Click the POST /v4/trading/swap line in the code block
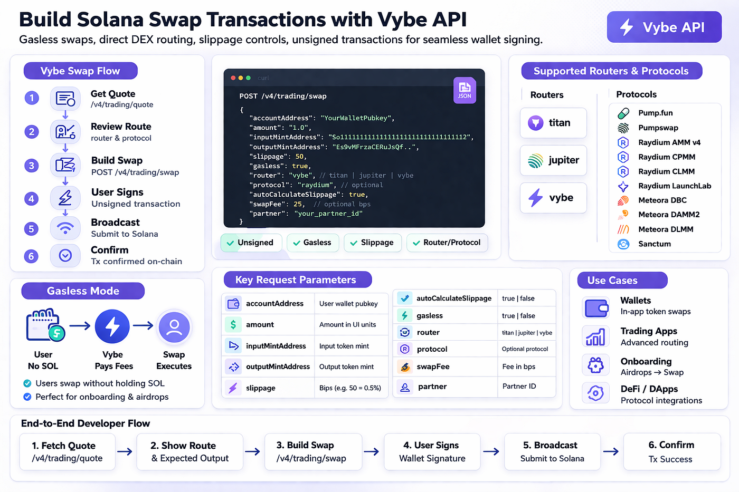The width and height of the screenshot is (739, 492). pyautogui.click(x=283, y=96)
